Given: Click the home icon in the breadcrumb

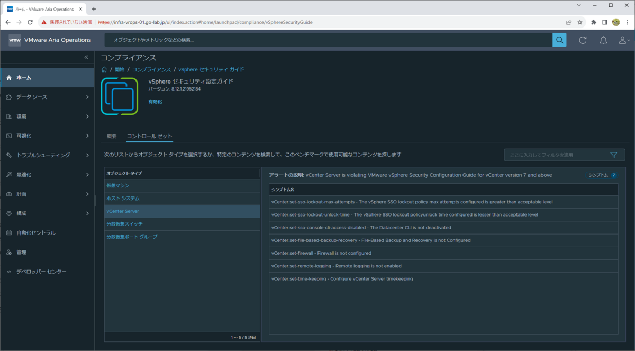Looking at the screenshot, I should coord(104,69).
